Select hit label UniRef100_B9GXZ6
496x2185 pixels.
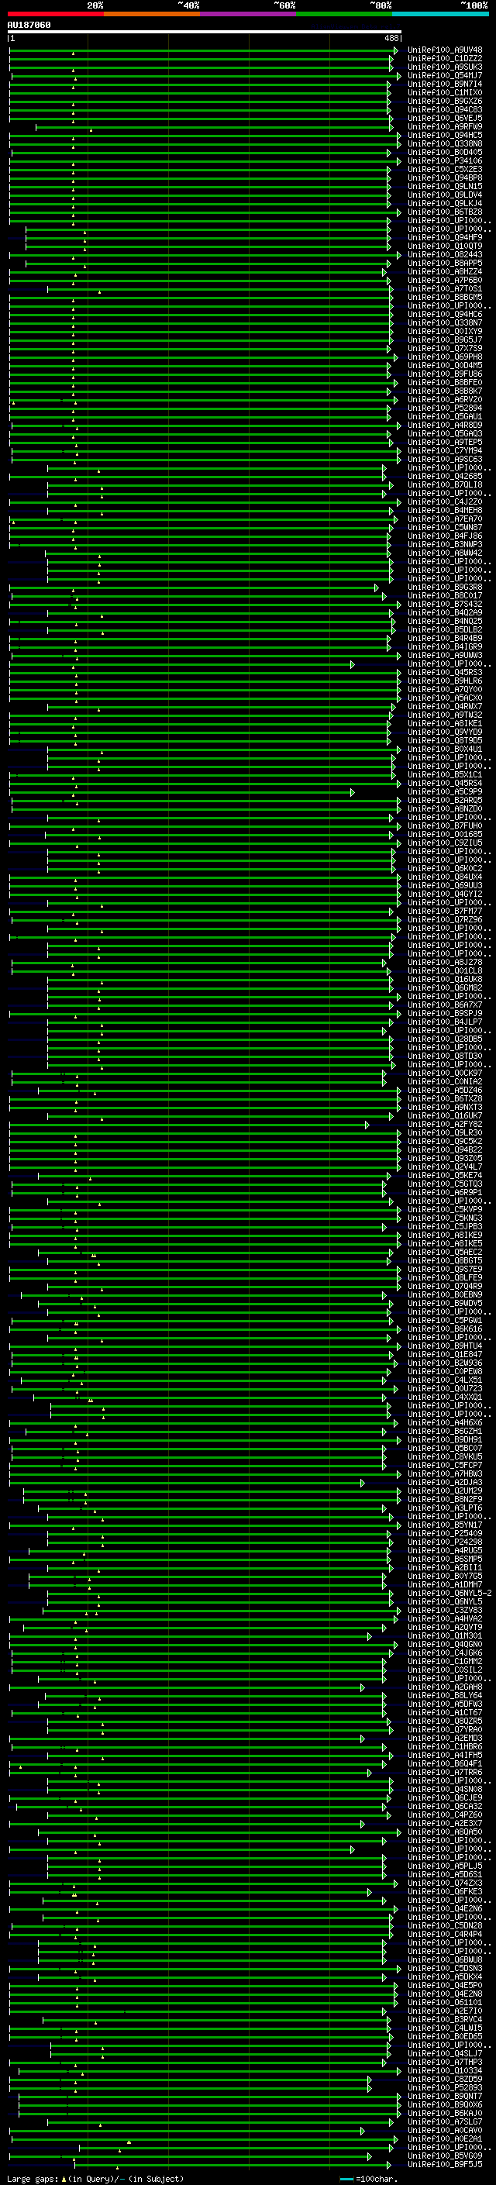click(x=445, y=101)
